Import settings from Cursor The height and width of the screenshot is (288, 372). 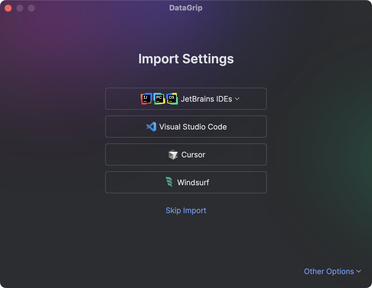tap(186, 154)
